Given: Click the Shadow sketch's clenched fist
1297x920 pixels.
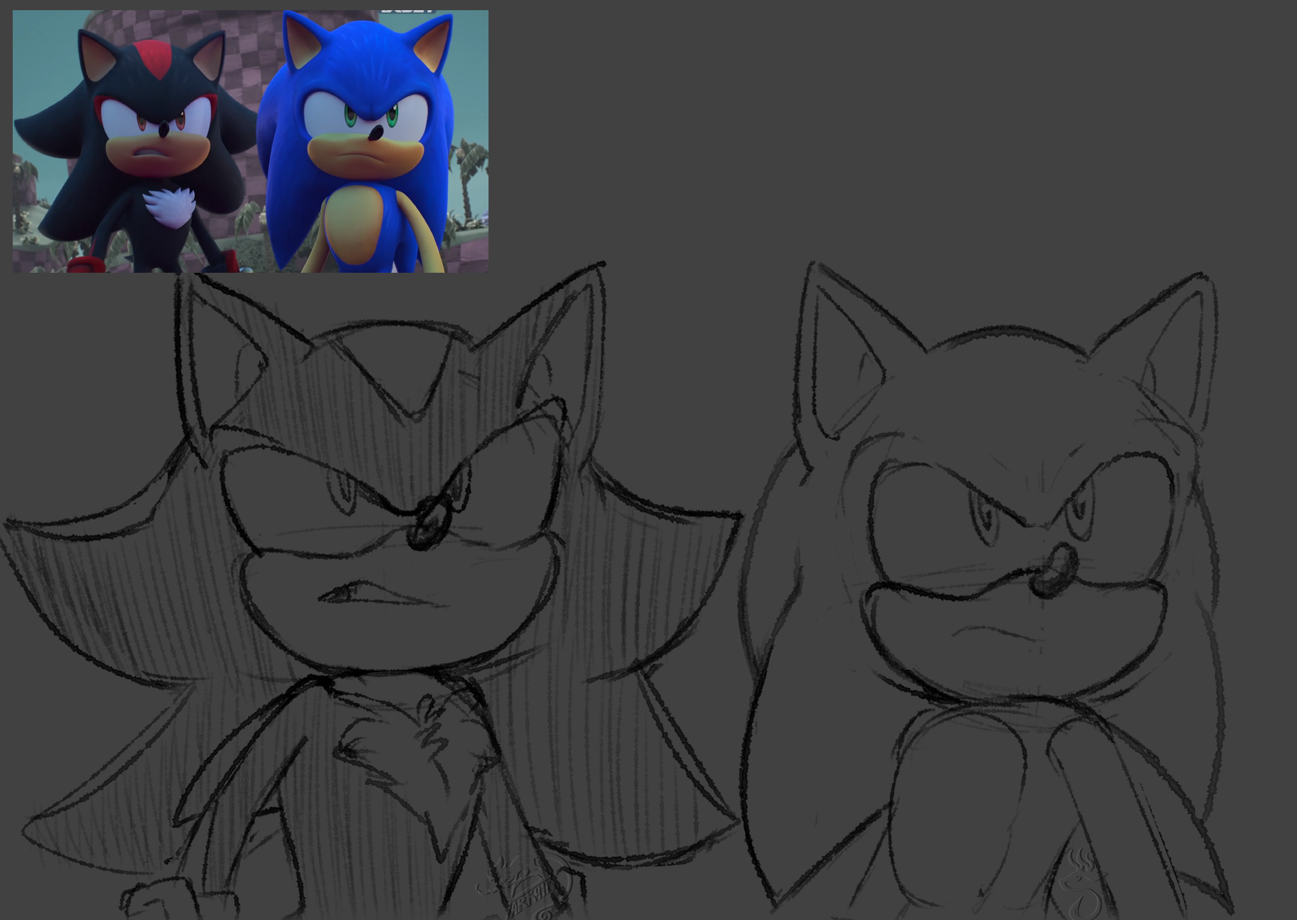Looking at the screenshot, I should pos(156,900).
